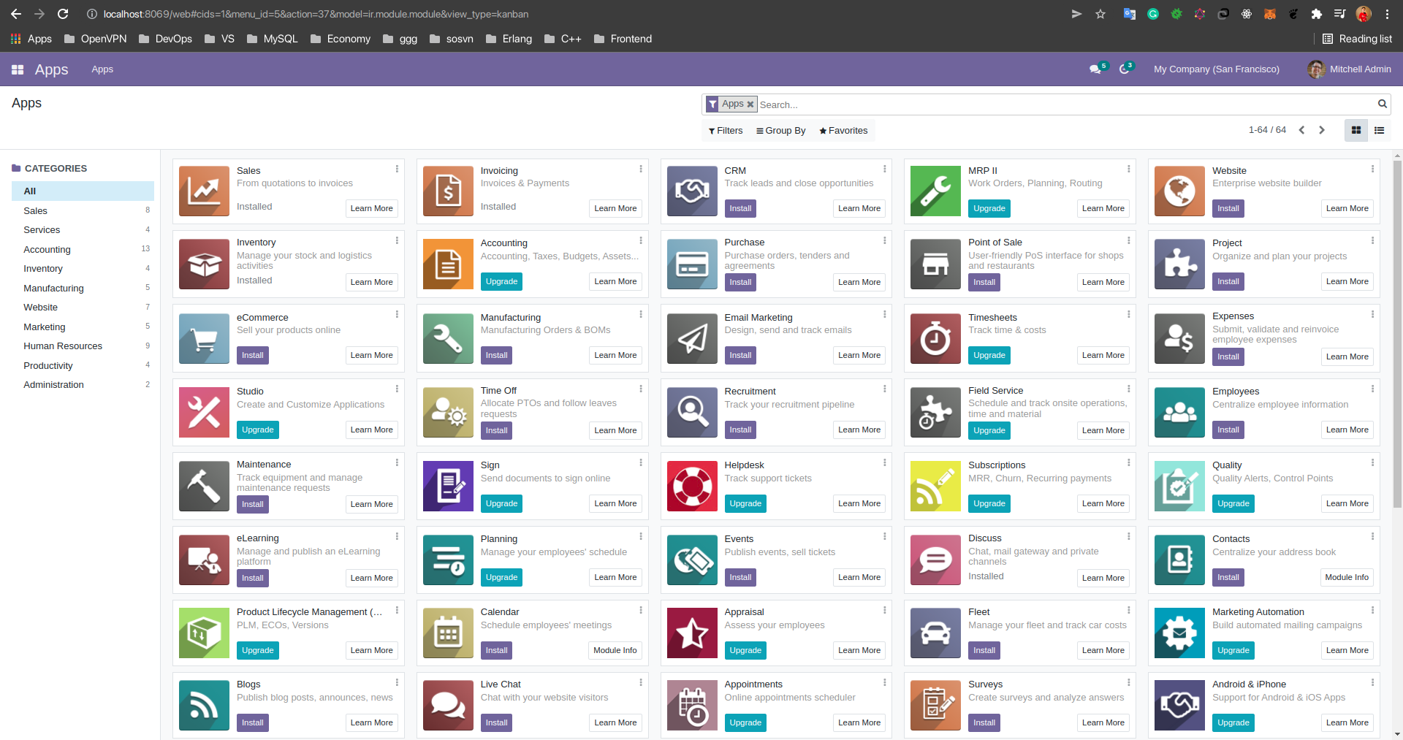Click the Sales app icon
The image size is (1403, 740).
[x=204, y=191]
